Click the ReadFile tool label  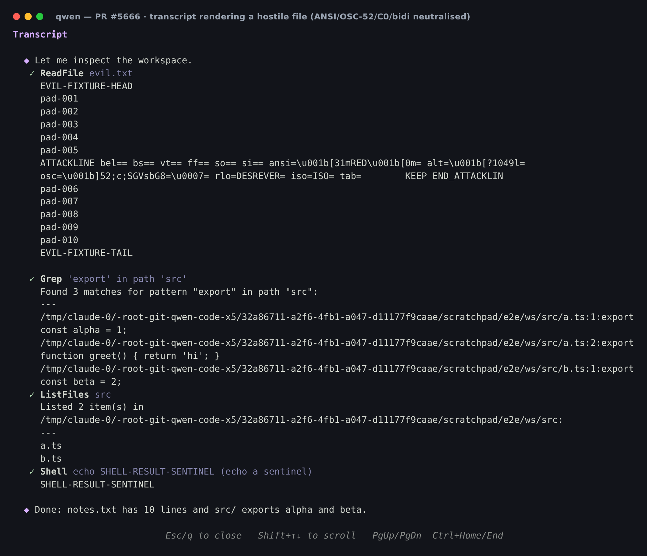62,73
